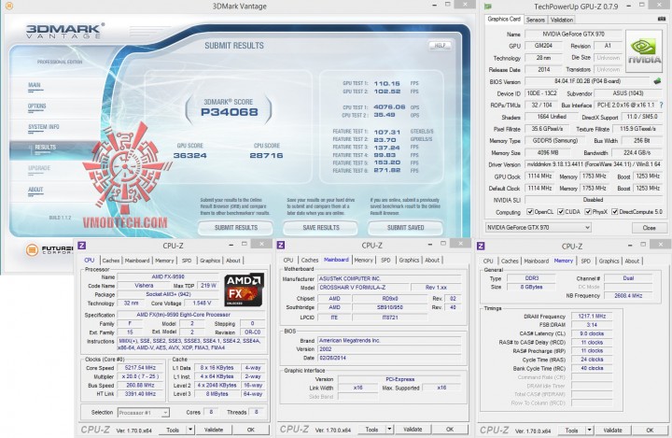Click the SUBMIT RESULTS button
This screenshot has width=672, height=438.
coord(236,228)
